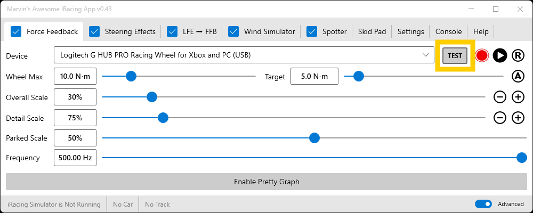Switch to the Skid Pad tab
The height and width of the screenshot is (213, 533).
373,31
